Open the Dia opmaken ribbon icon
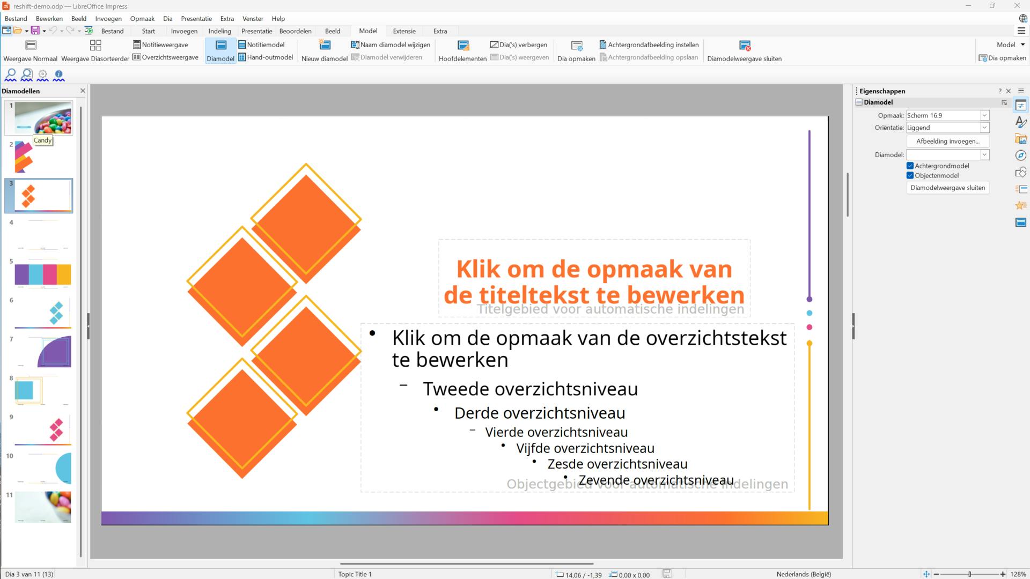The image size is (1030, 579). coord(577,46)
